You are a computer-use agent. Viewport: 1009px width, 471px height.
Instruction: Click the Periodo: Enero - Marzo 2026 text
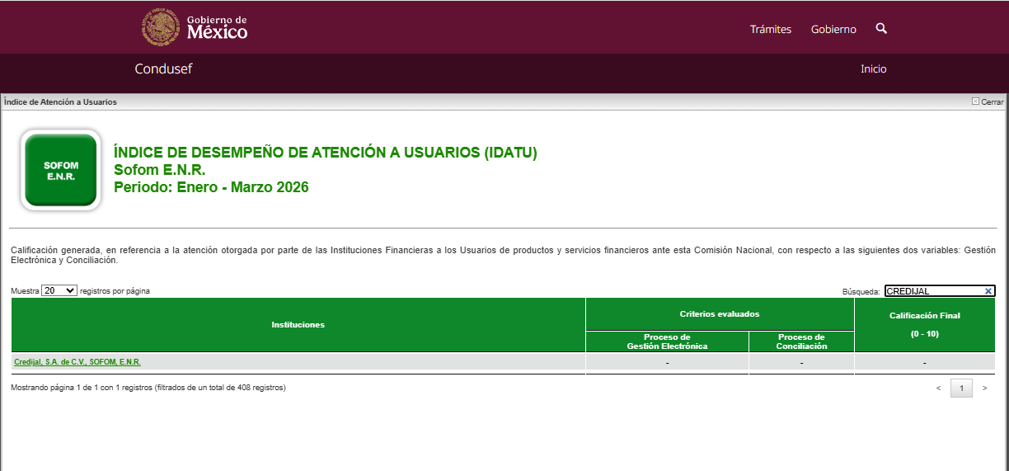coord(211,187)
